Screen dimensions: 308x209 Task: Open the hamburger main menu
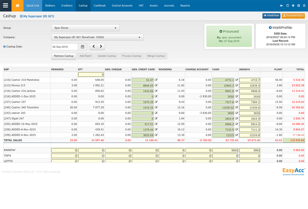point(5,5)
